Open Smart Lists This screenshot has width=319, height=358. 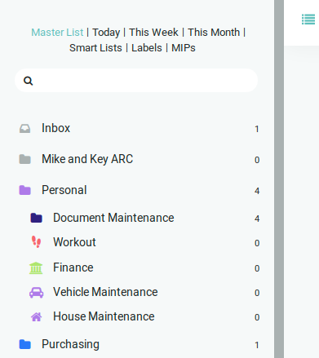[x=95, y=48]
